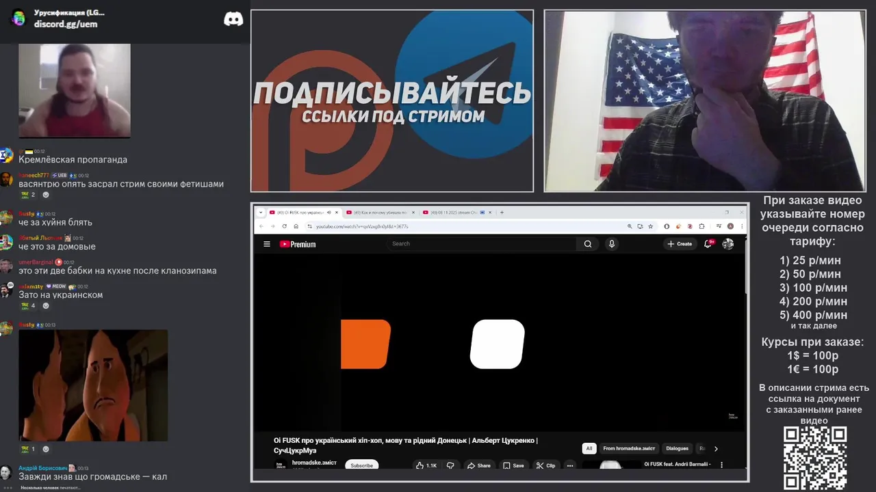Screen dimensions: 876x492
Task: Open more actions ellipsis under video
Action: 569,465
